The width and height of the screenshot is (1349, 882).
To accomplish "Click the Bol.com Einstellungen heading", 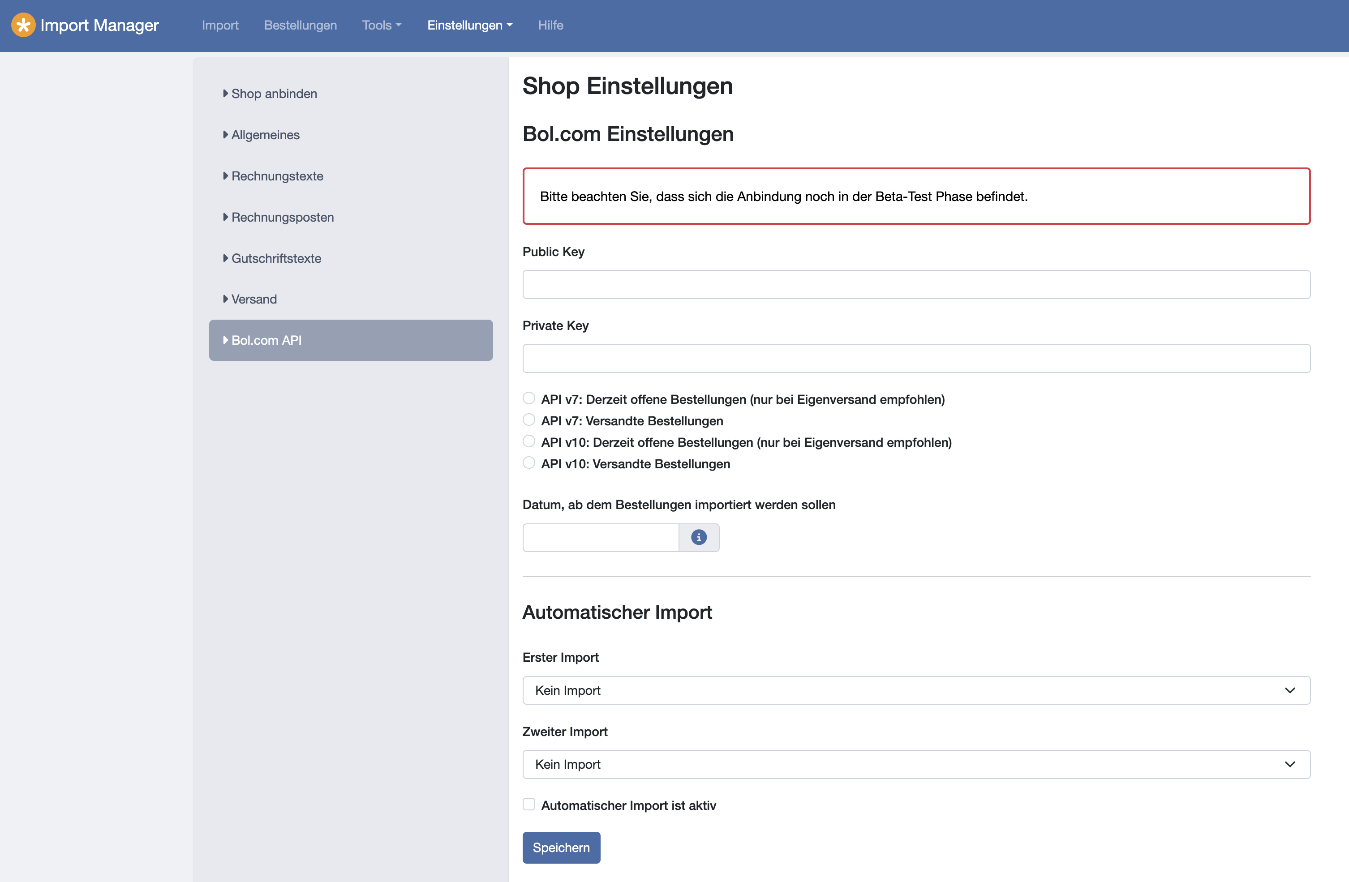I will (627, 134).
